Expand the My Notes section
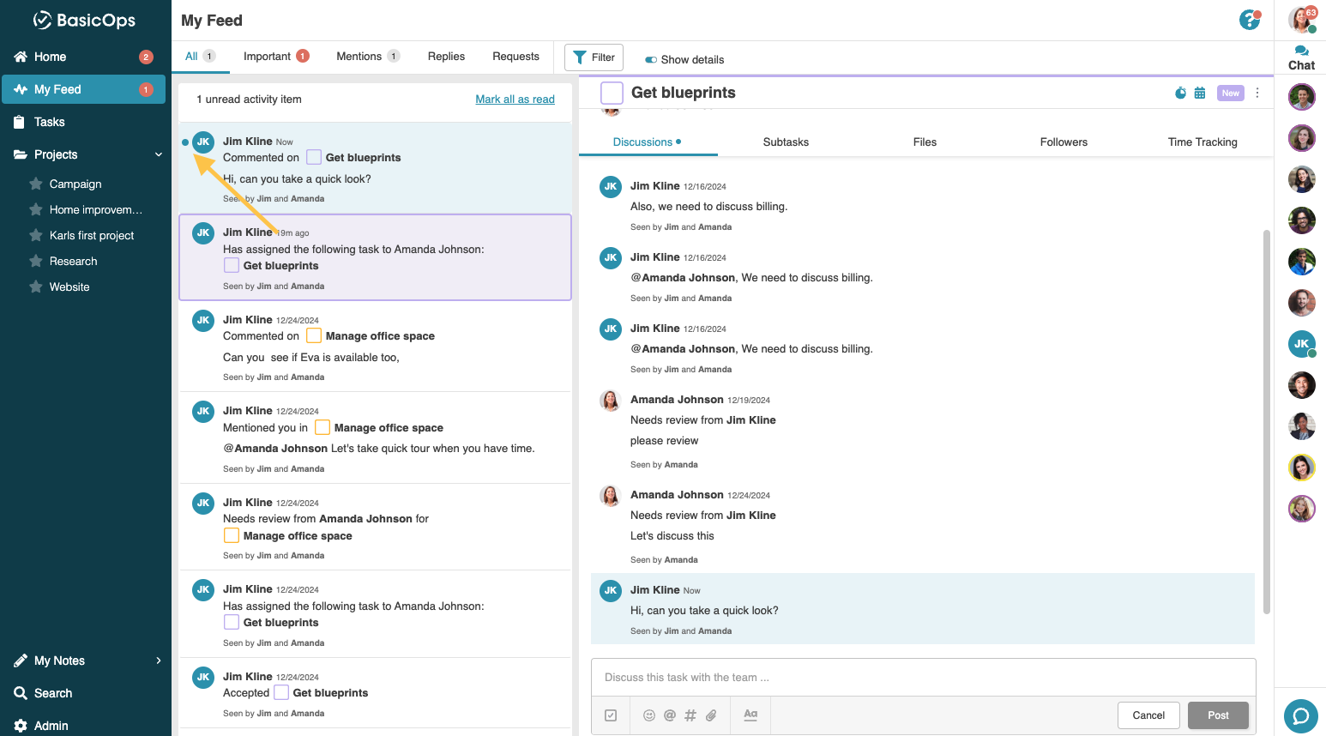 (x=158, y=661)
